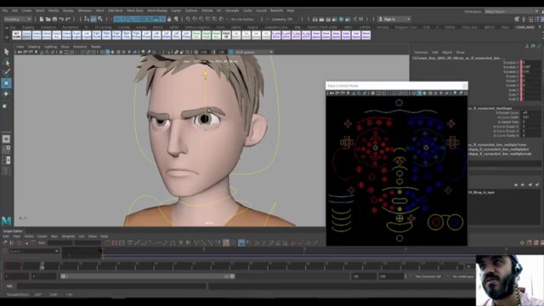
Task: Switch to four-view layout icon
Action: (x=6, y=150)
